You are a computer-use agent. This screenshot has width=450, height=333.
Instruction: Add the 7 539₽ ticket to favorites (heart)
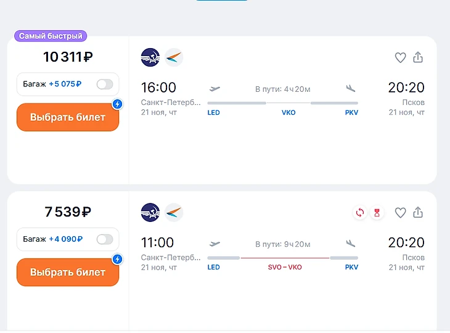pyautogui.click(x=400, y=212)
